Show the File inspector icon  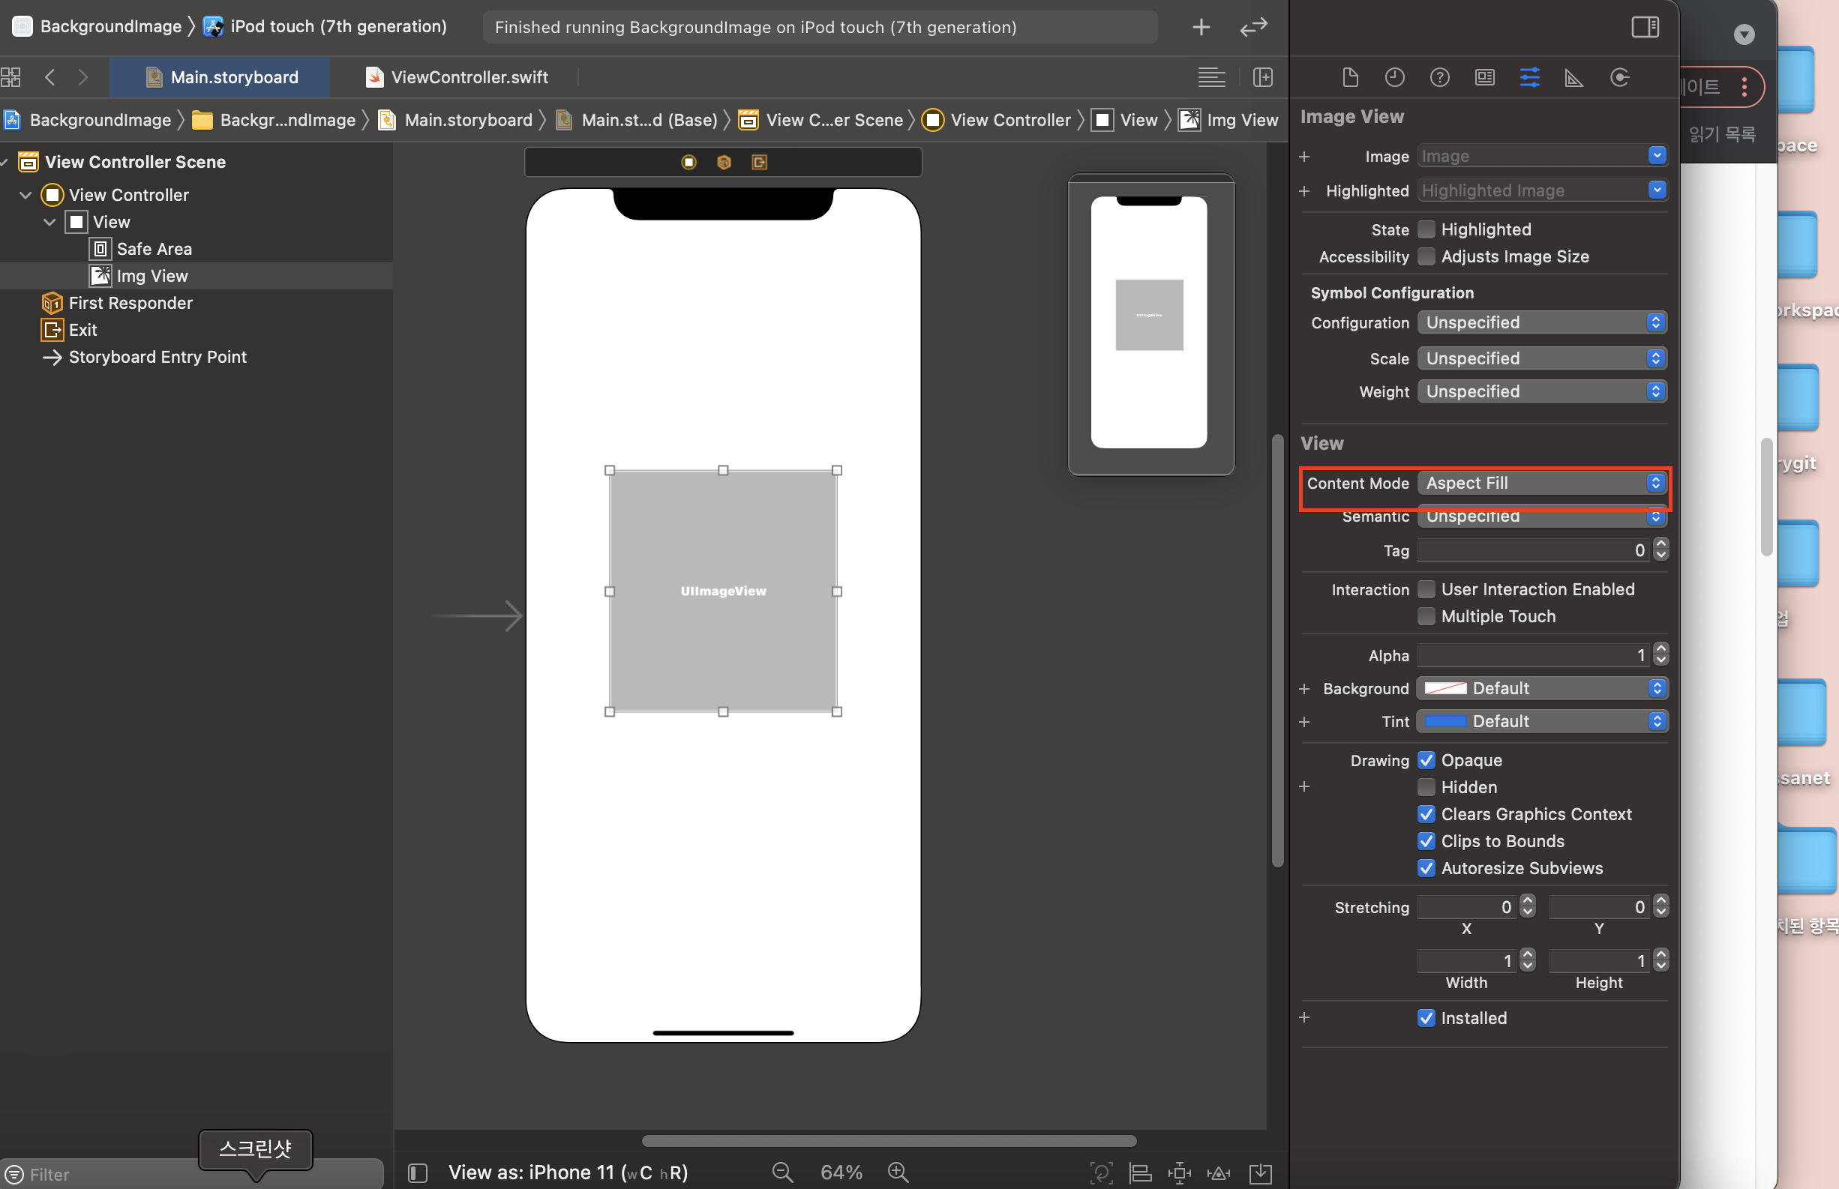1349,77
